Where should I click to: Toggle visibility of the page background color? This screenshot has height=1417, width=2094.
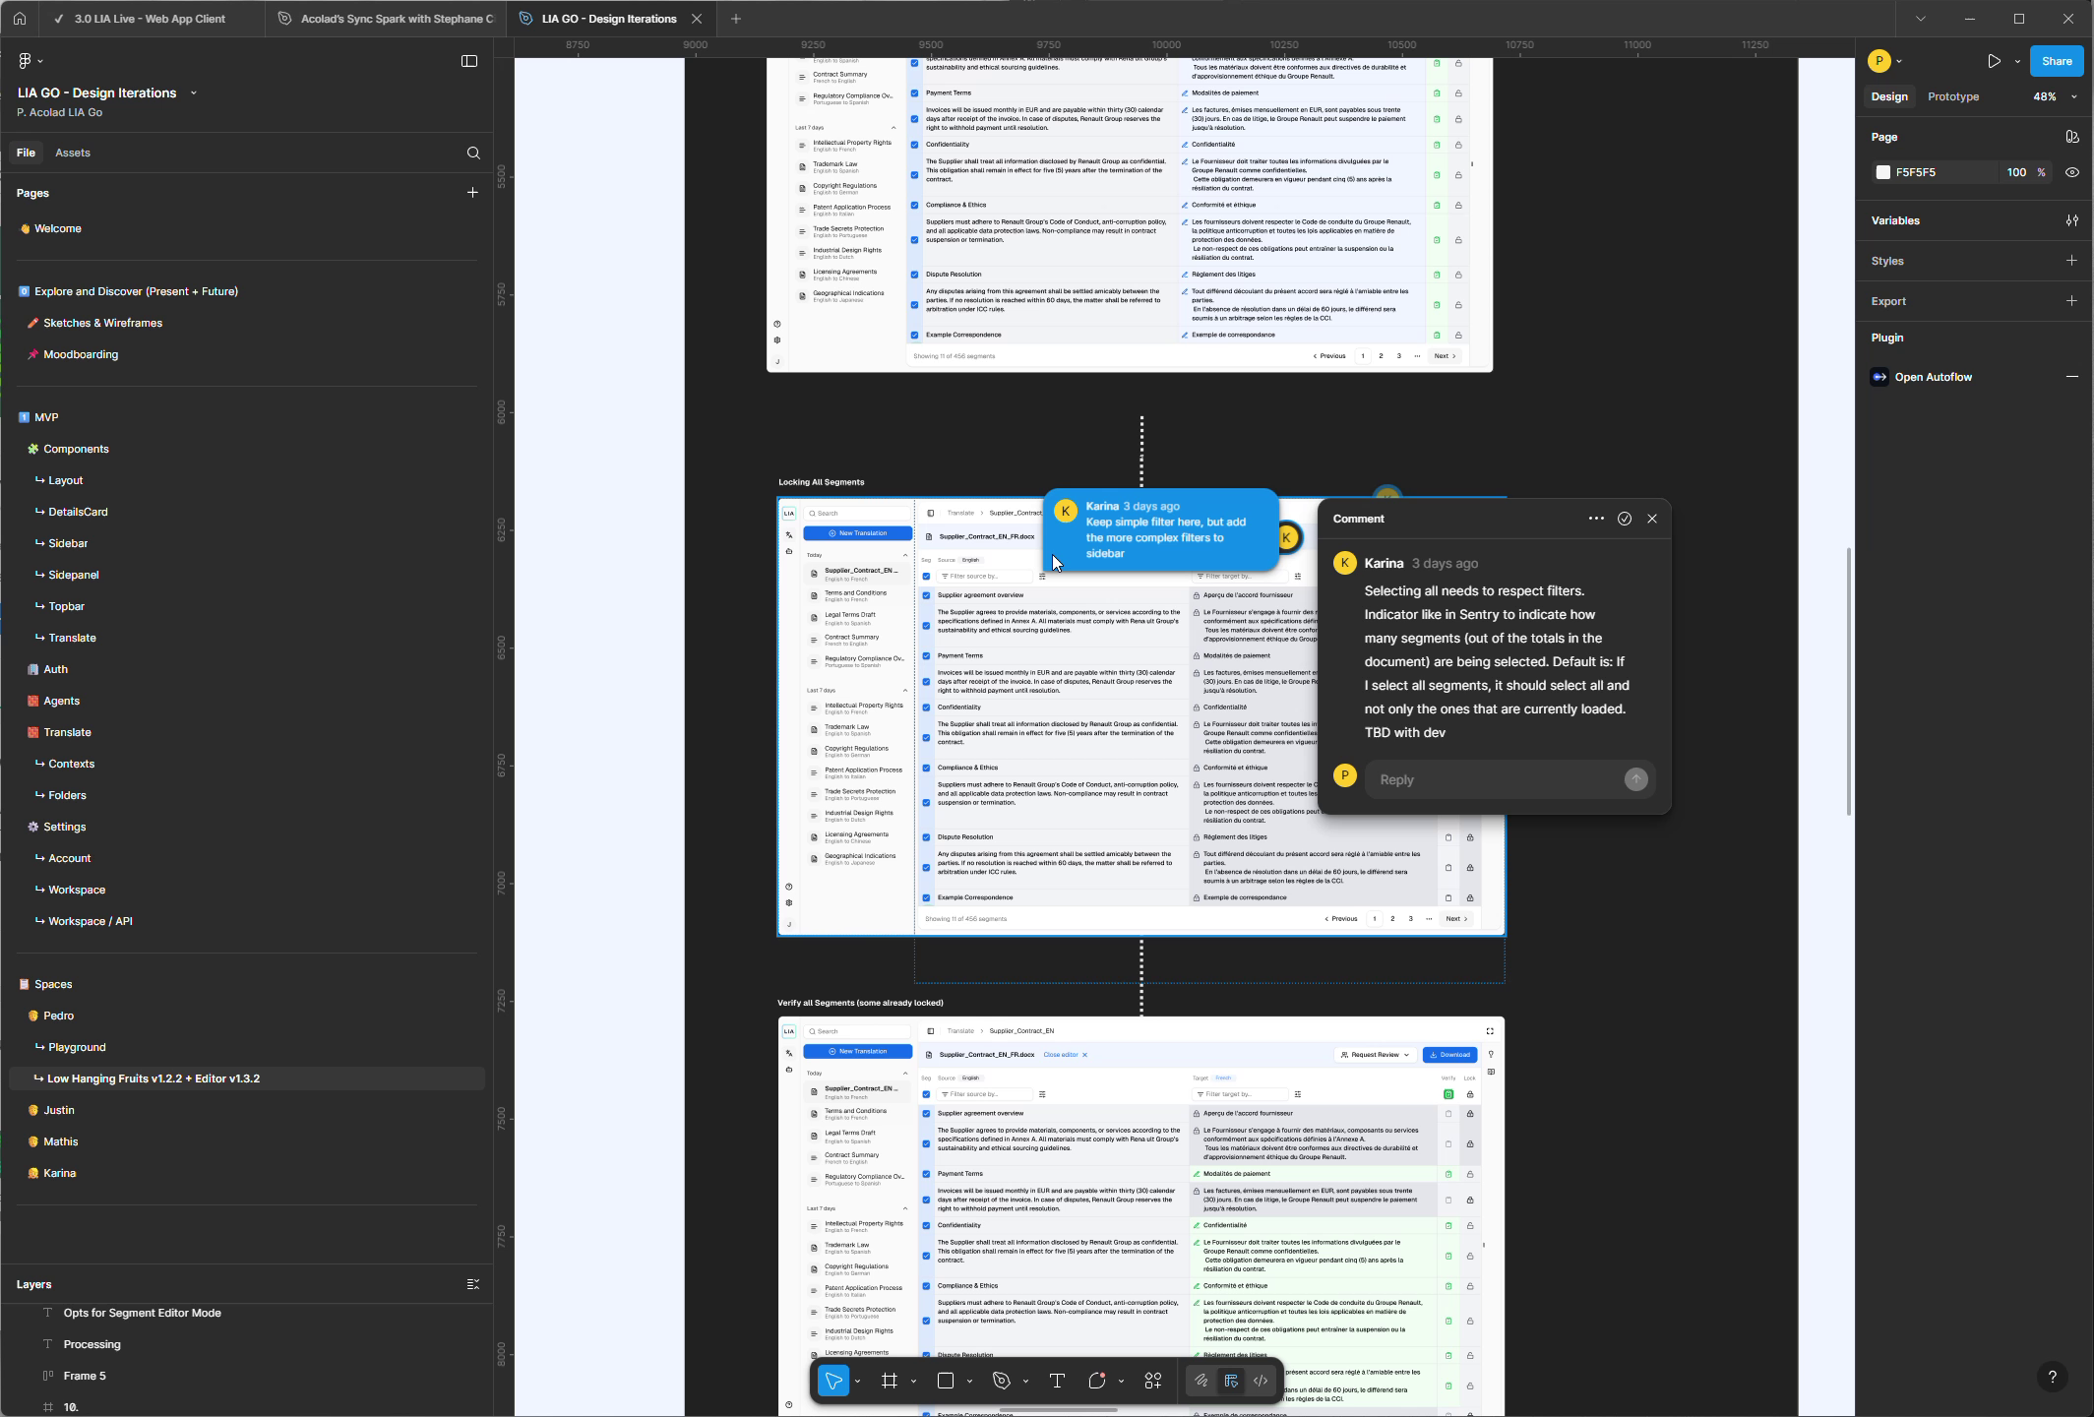click(2072, 172)
